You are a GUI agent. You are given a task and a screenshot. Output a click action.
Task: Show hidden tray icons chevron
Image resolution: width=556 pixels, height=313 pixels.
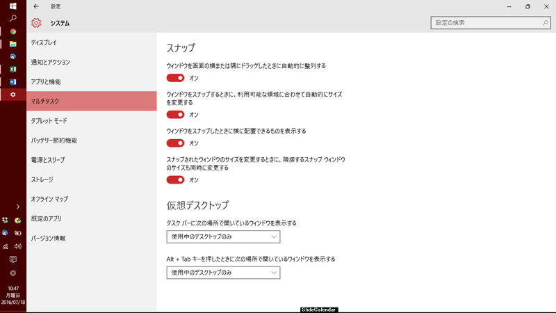(18, 207)
